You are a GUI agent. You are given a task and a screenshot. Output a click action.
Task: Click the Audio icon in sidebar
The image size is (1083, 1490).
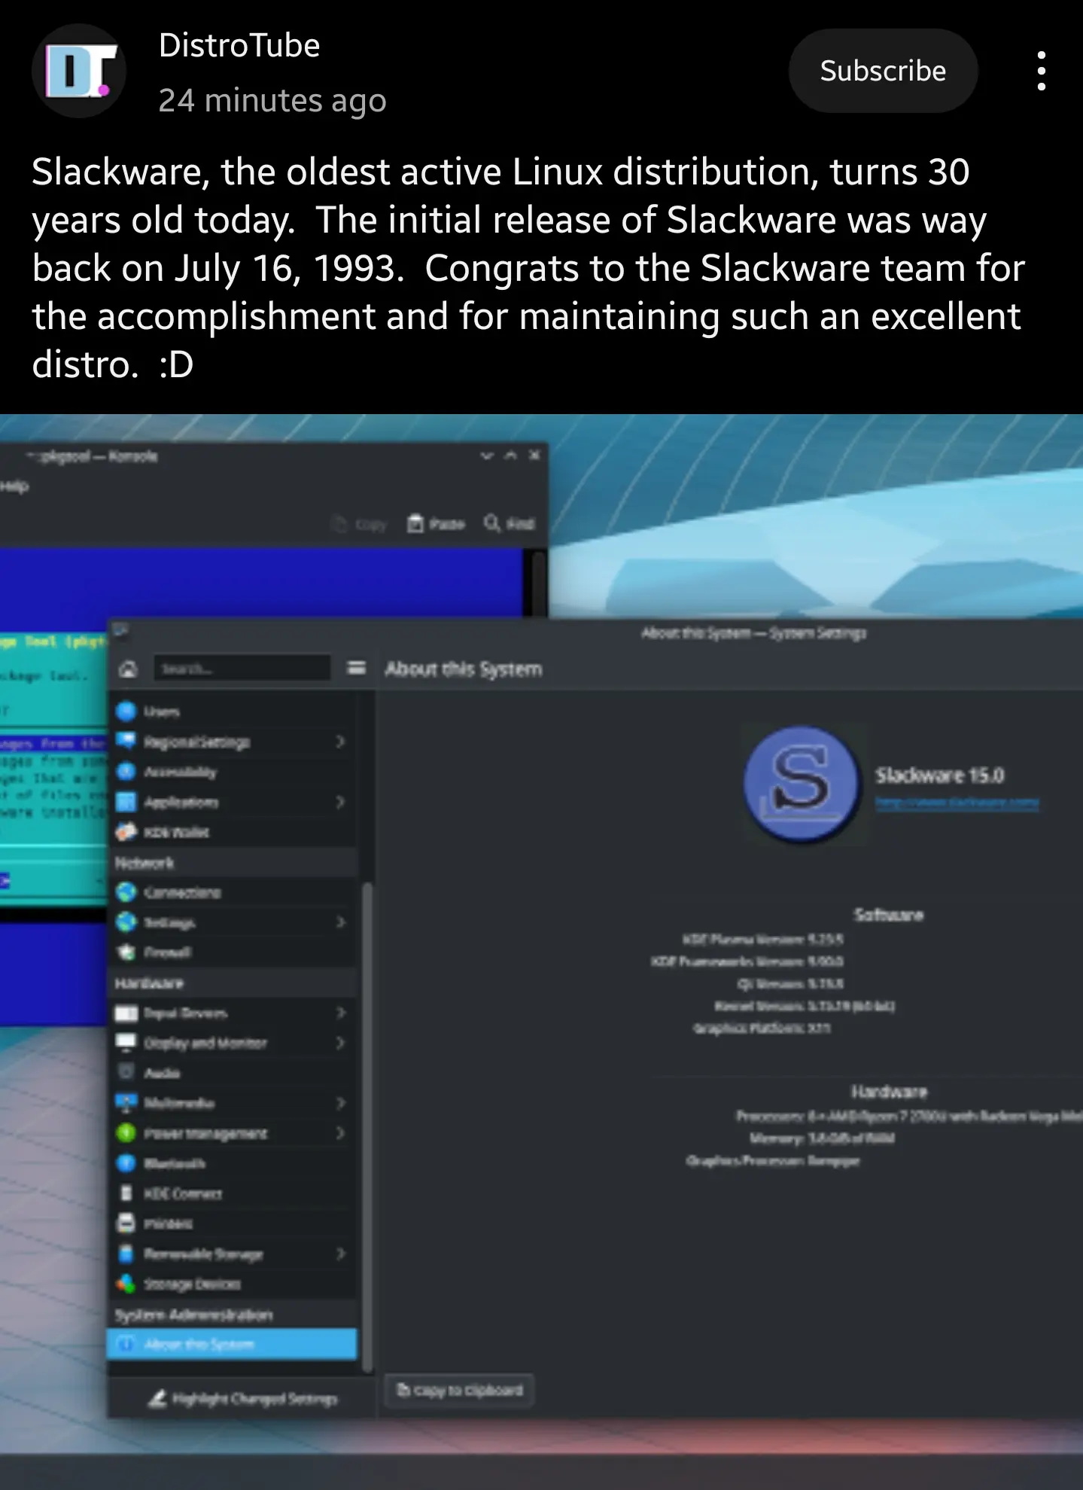[126, 1072]
